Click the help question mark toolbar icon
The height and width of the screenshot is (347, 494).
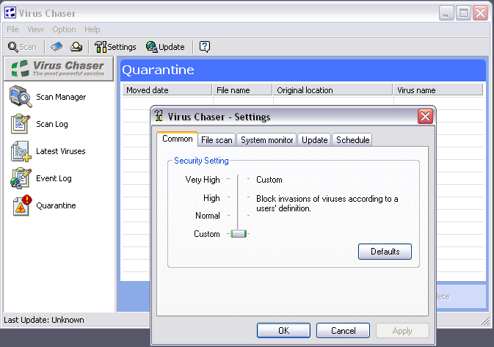tap(205, 47)
